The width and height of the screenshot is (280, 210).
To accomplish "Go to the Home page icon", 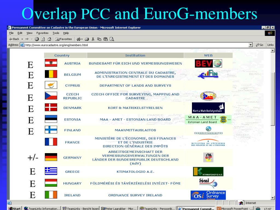I will coord(49,39).
